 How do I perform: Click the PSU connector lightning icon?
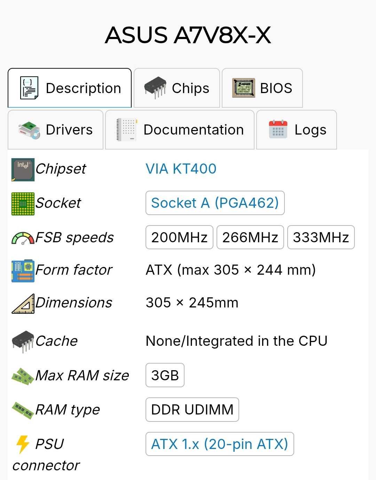[x=23, y=444]
